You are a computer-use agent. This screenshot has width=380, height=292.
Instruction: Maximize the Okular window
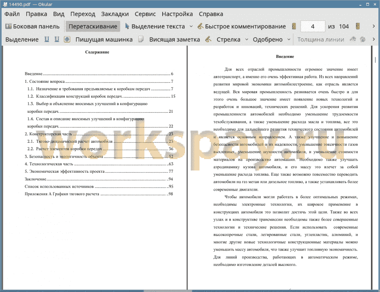[367, 4]
